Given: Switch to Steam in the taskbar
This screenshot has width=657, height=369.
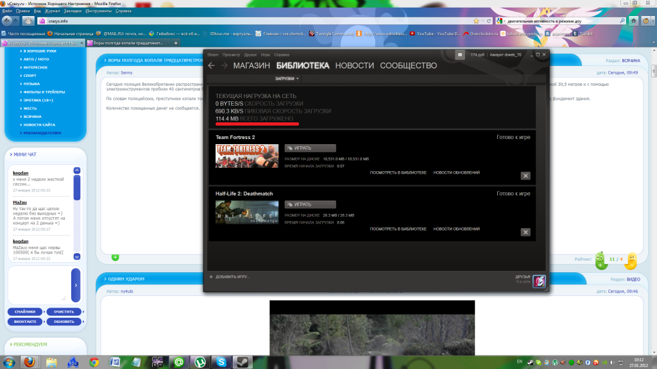Looking at the screenshot, I should pos(243,362).
